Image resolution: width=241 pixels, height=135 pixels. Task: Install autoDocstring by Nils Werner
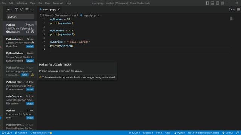(30, 103)
